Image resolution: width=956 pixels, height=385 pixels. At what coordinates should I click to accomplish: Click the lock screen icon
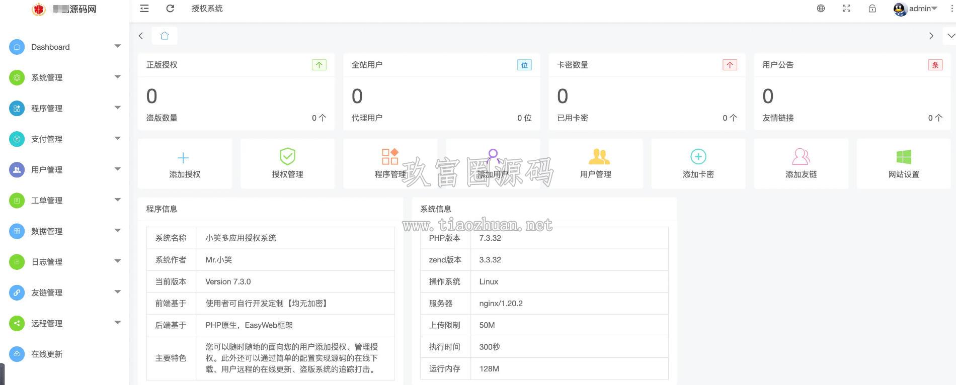click(x=872, y=9)
